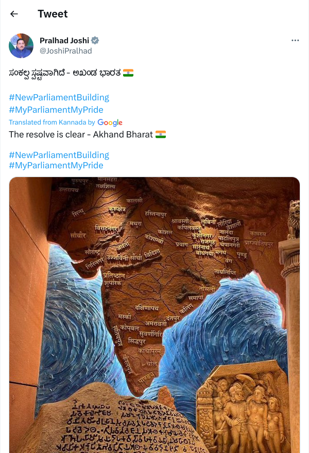The height and width of the screenshot is (453, 309).
Task: Open the Akhand Bharat map photo
Action: (154, 315)
